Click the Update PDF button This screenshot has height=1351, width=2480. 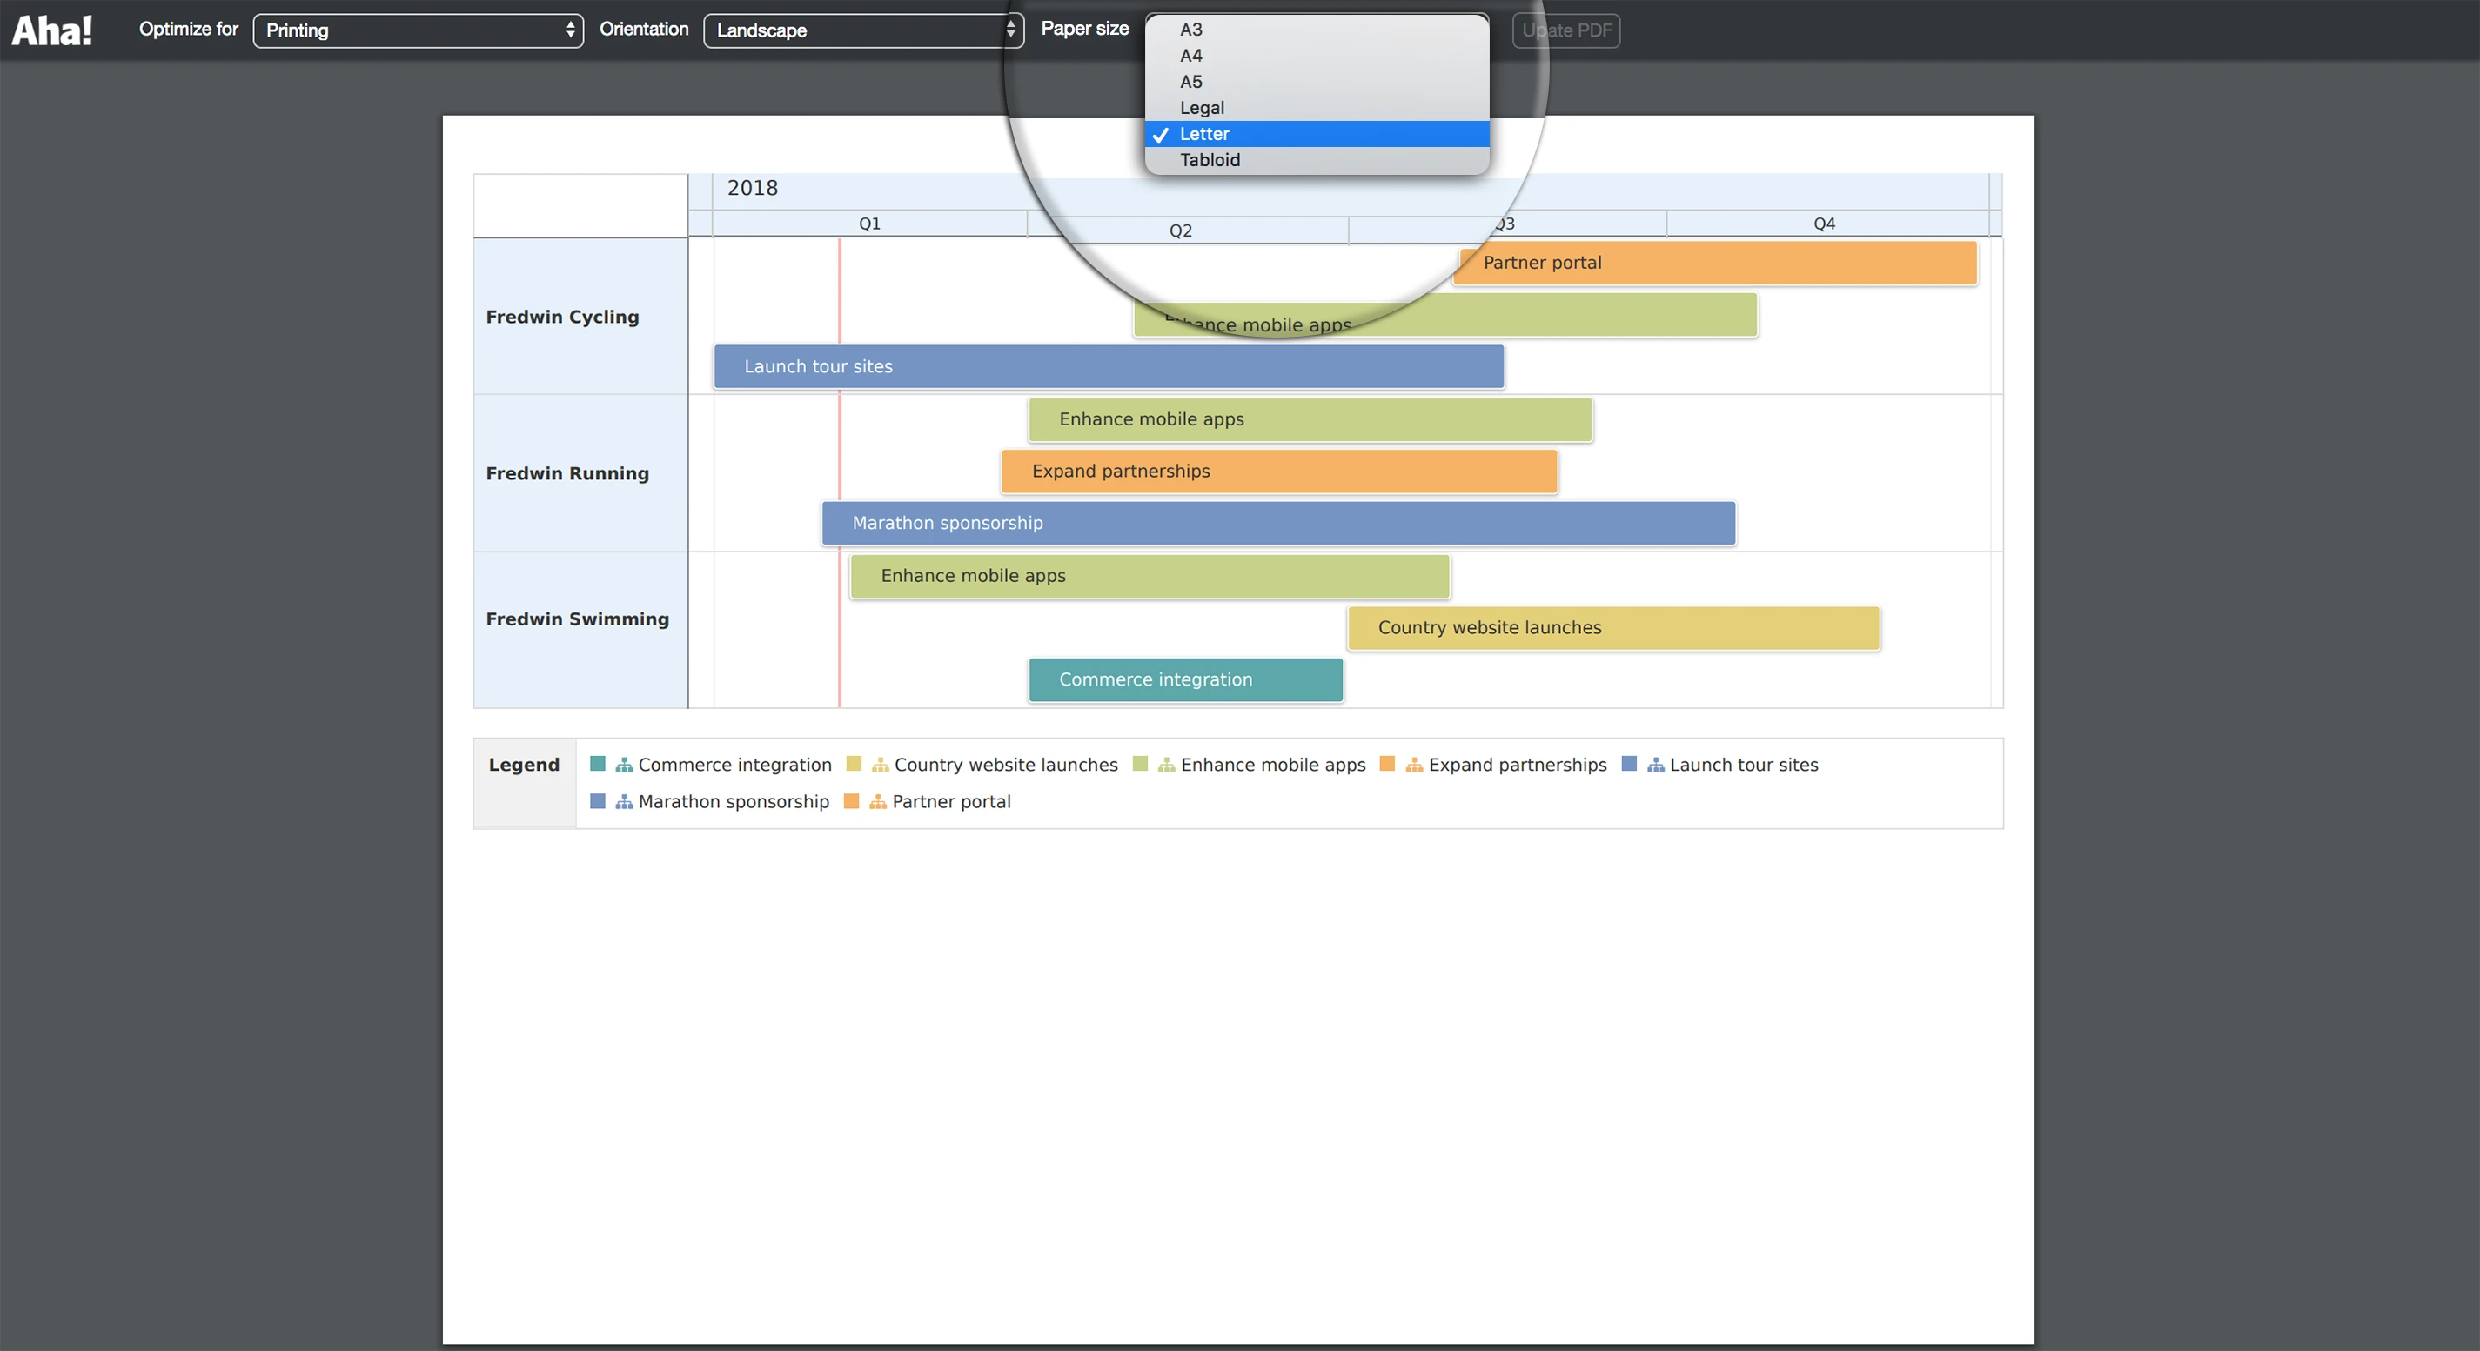point(1566,30)
